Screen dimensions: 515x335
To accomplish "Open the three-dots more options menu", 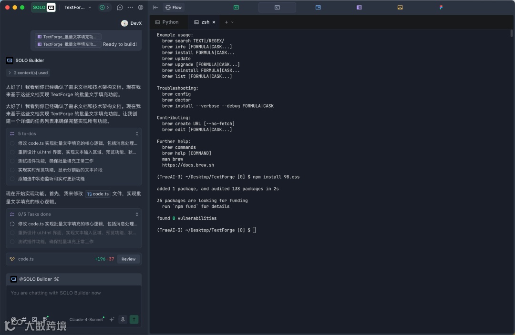I will click(130, 7).
